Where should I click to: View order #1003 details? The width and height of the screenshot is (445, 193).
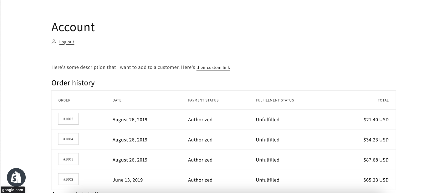point(68,159)
